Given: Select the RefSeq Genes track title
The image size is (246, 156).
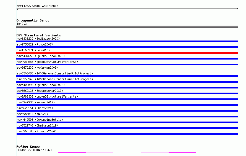Looking at the screenshot, I should pyautogui.click(x=28, y=147).
